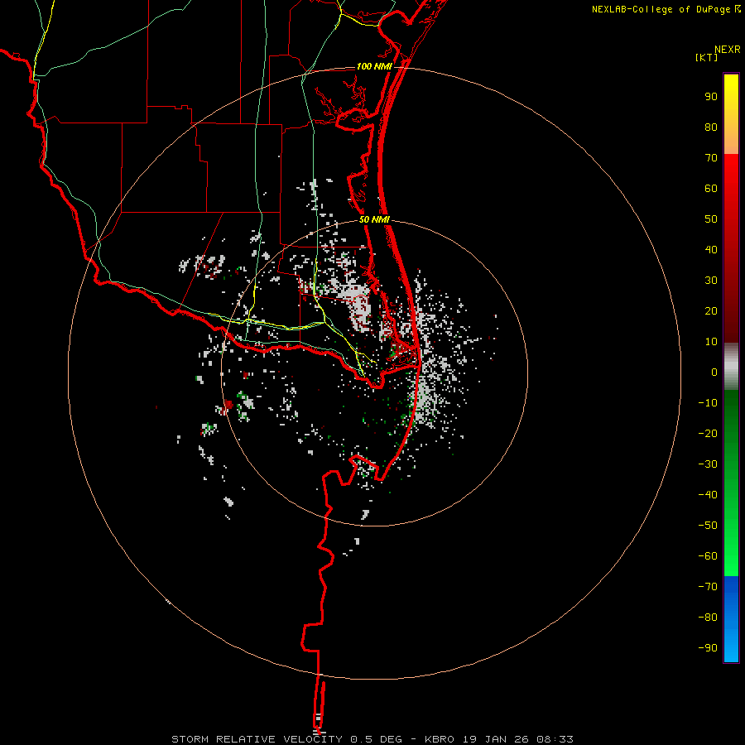Viewport: 745px width, 745px height.
Task: Click the [KT] units label
Action: point(706,57)
